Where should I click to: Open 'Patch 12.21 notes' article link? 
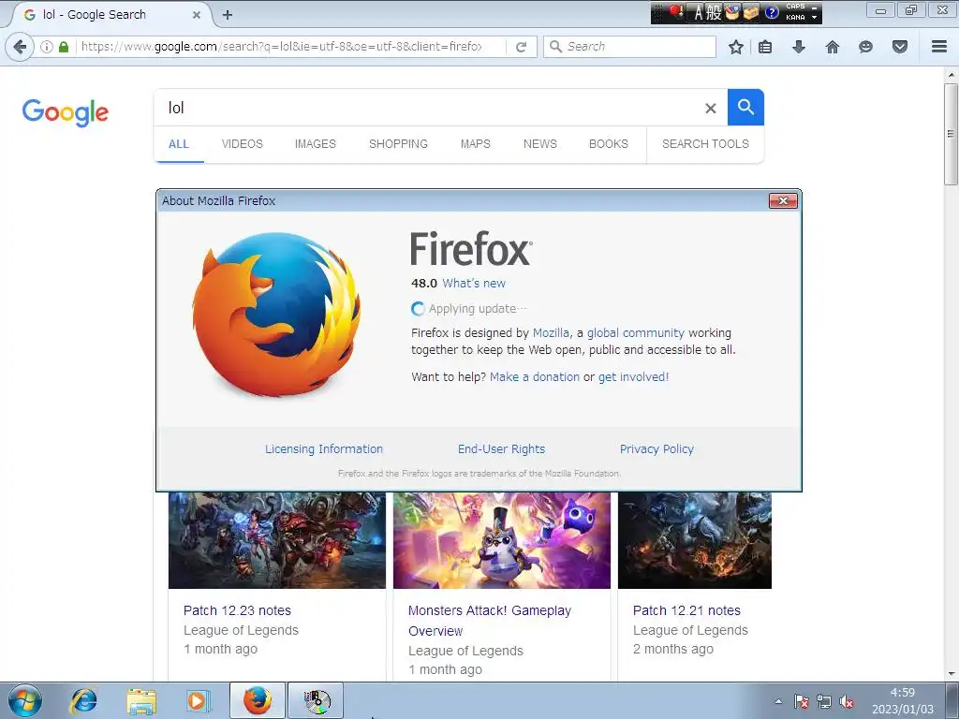tap(686, 610)
